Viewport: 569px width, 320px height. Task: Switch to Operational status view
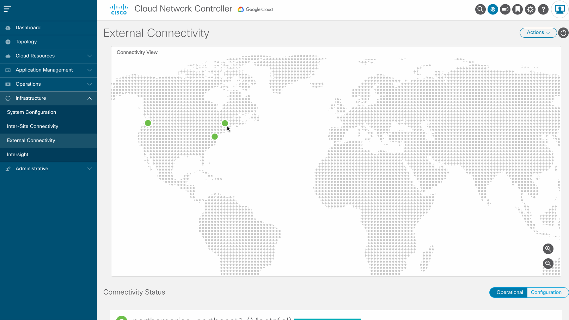pyautogui.click(x=509, y=293)
